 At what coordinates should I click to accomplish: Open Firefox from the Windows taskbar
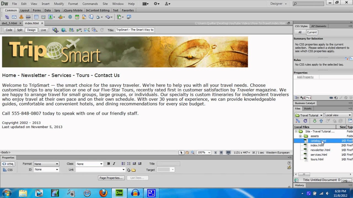[103, 193]
